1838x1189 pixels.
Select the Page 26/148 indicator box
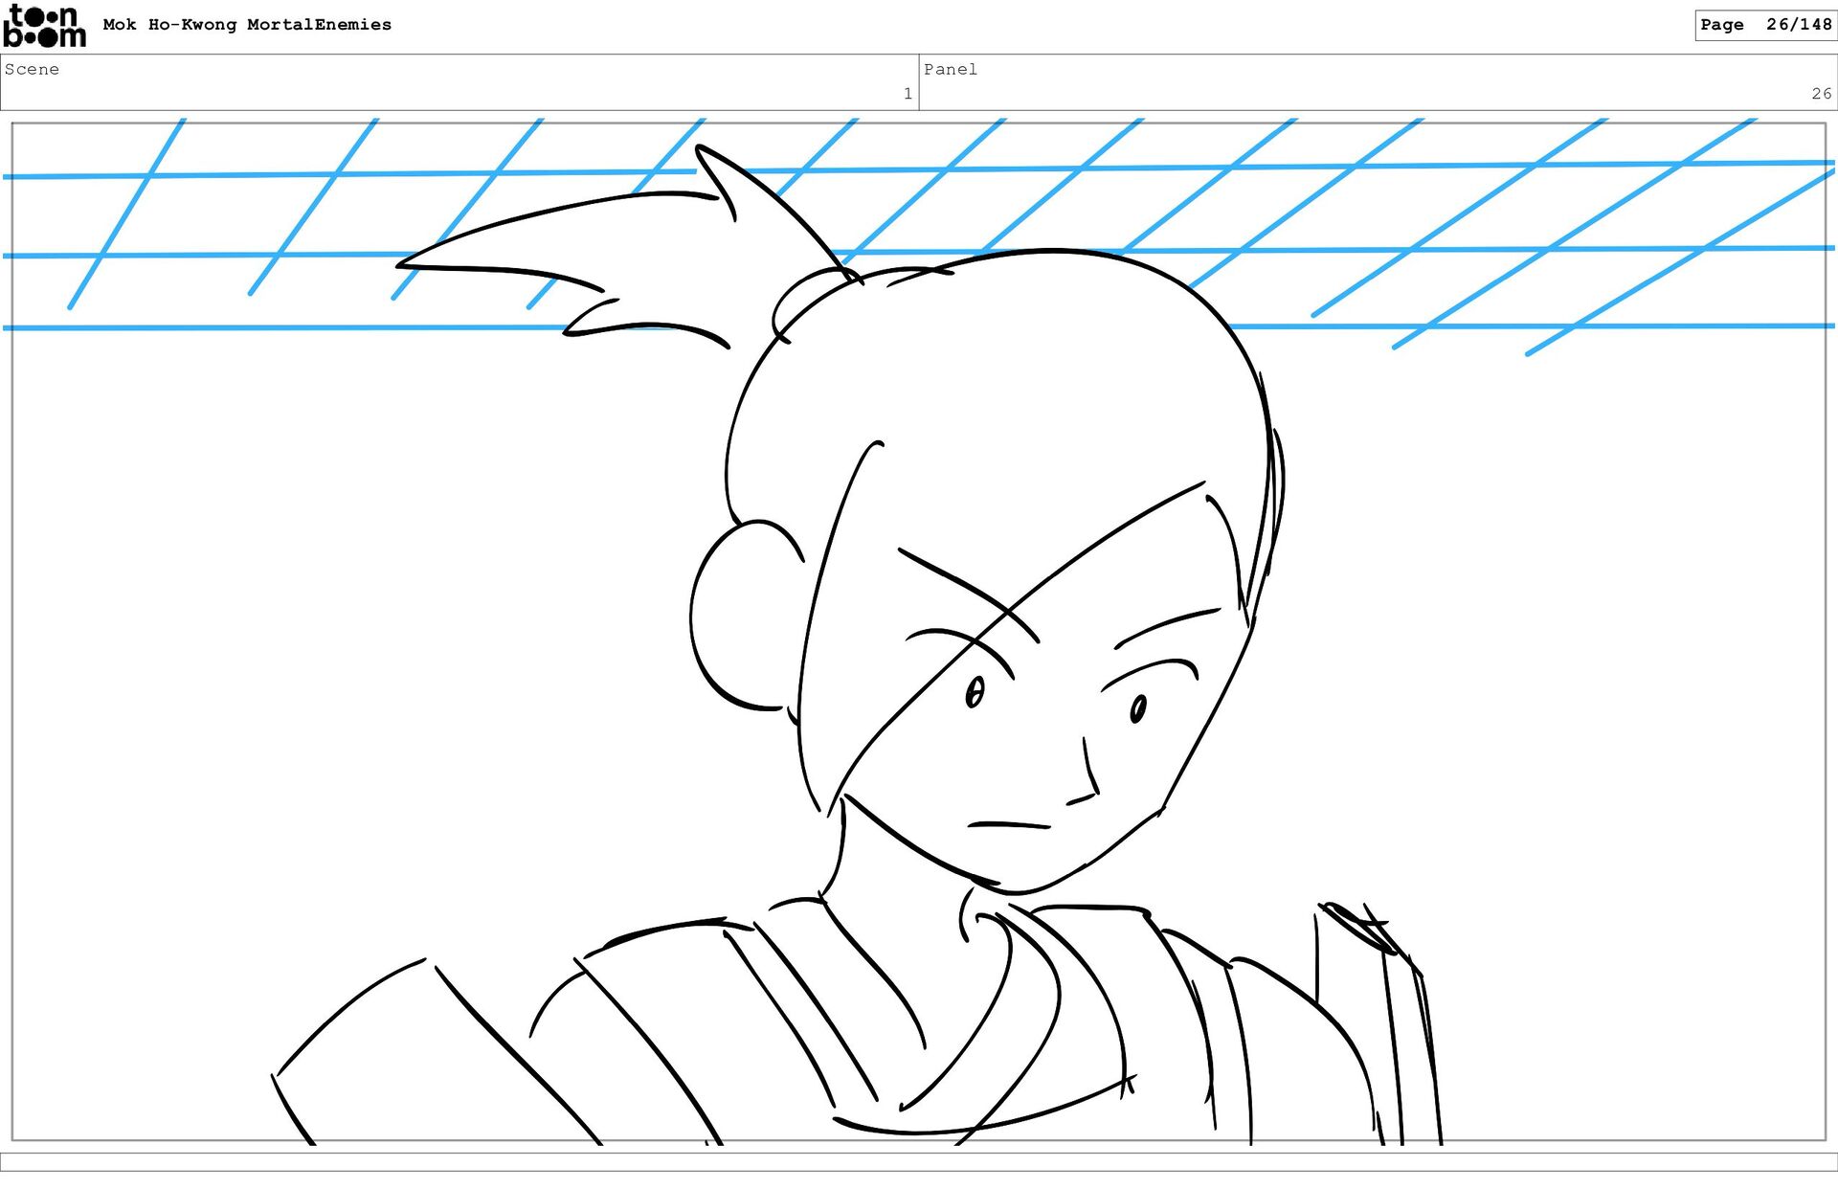1764,25
